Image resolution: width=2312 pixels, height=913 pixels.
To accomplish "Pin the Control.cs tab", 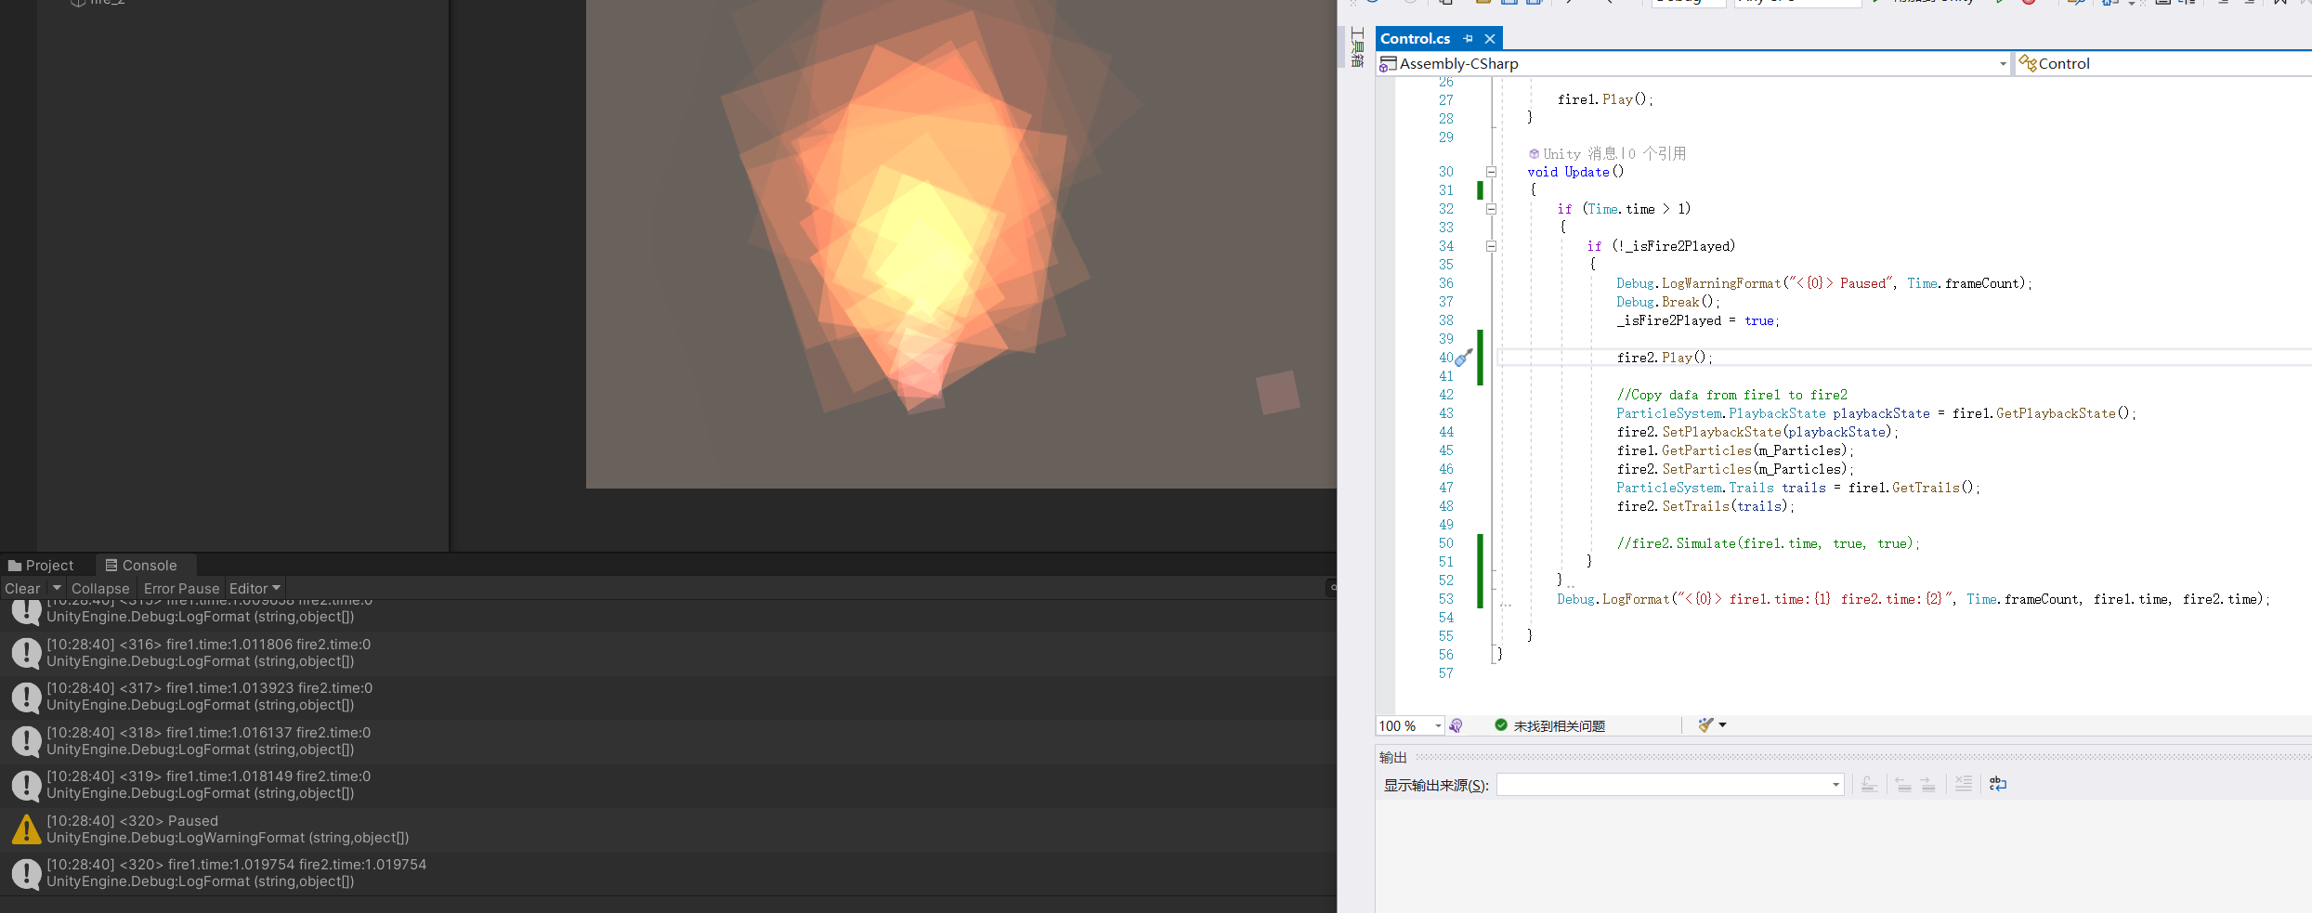I will pyautogui.click(x=1468, y=38).
